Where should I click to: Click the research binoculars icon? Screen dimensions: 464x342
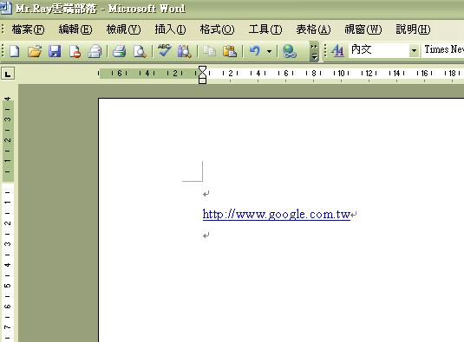coord(185,51)
